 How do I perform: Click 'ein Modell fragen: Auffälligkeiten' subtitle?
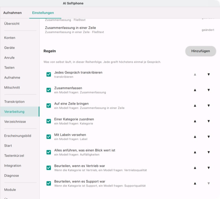point(77,154)
